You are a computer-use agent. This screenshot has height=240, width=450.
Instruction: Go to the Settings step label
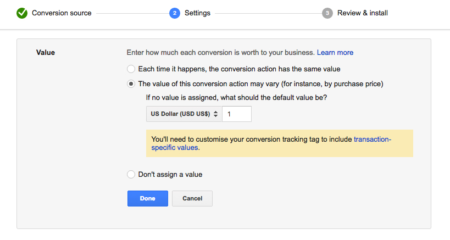(x=197, y=13)
